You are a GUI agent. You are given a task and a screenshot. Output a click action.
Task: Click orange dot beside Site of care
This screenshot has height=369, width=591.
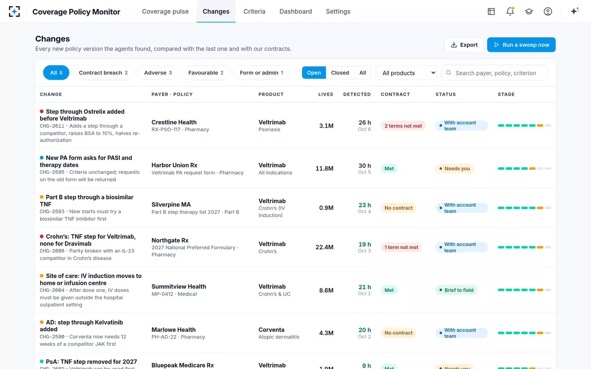point(42,276)
